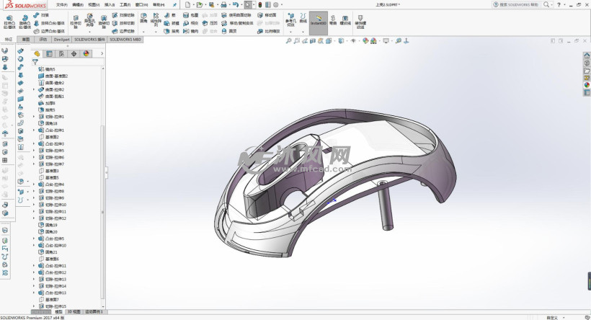Switch to the DimXpert ribbon tab
This screenshot has width=591, height=320.
click(61, 39)
